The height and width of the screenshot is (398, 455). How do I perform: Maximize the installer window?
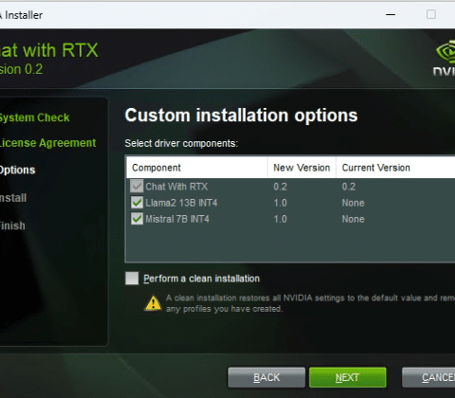pos(431,14)
